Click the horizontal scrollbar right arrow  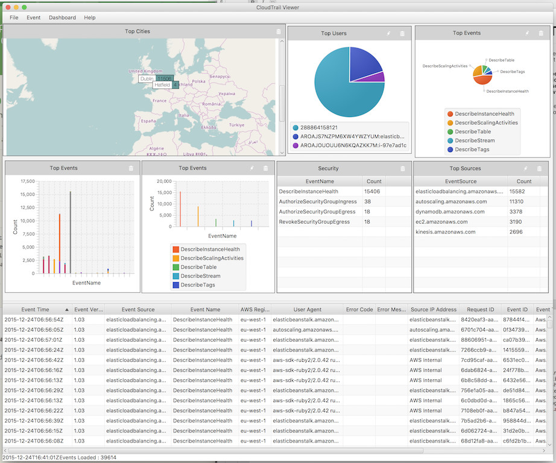(x=544, y=450)
